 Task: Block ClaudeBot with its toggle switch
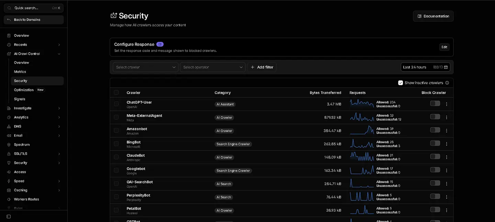point(435,157)
